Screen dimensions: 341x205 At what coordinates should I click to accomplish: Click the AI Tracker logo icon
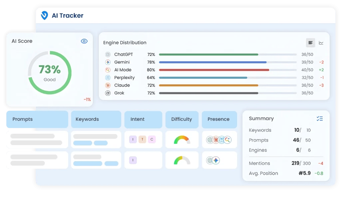(x=44, y=15)
